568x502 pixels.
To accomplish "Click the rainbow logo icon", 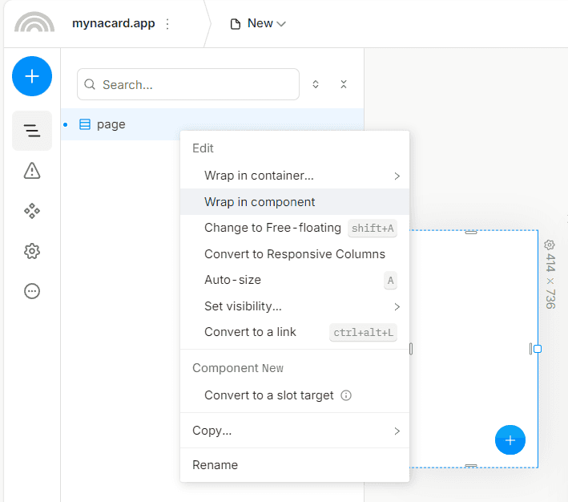I will [x=34, y=22].
